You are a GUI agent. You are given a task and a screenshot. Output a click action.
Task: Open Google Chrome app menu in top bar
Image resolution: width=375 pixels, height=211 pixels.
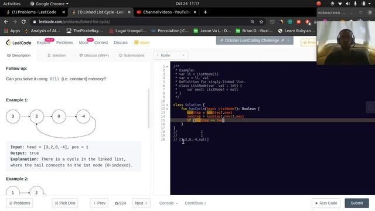49,4
